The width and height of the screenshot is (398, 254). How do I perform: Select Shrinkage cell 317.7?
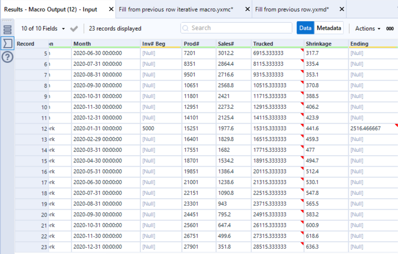point(326,53)
